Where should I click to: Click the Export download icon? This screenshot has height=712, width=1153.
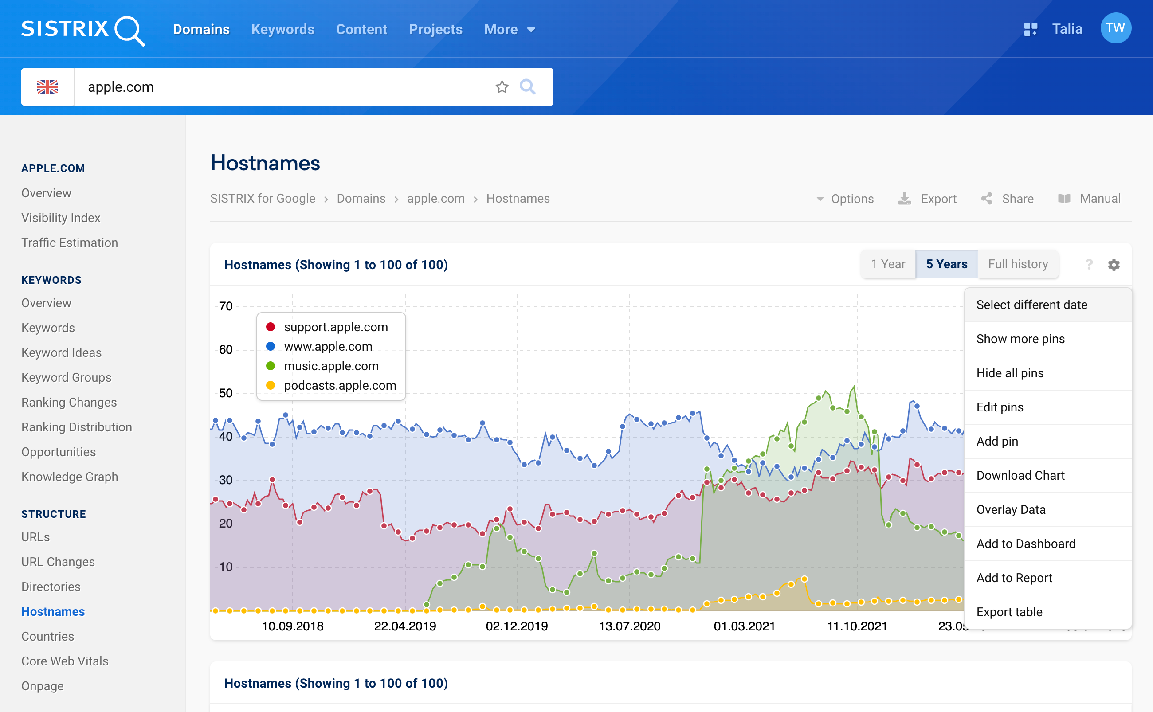click(x=904, y=199)
